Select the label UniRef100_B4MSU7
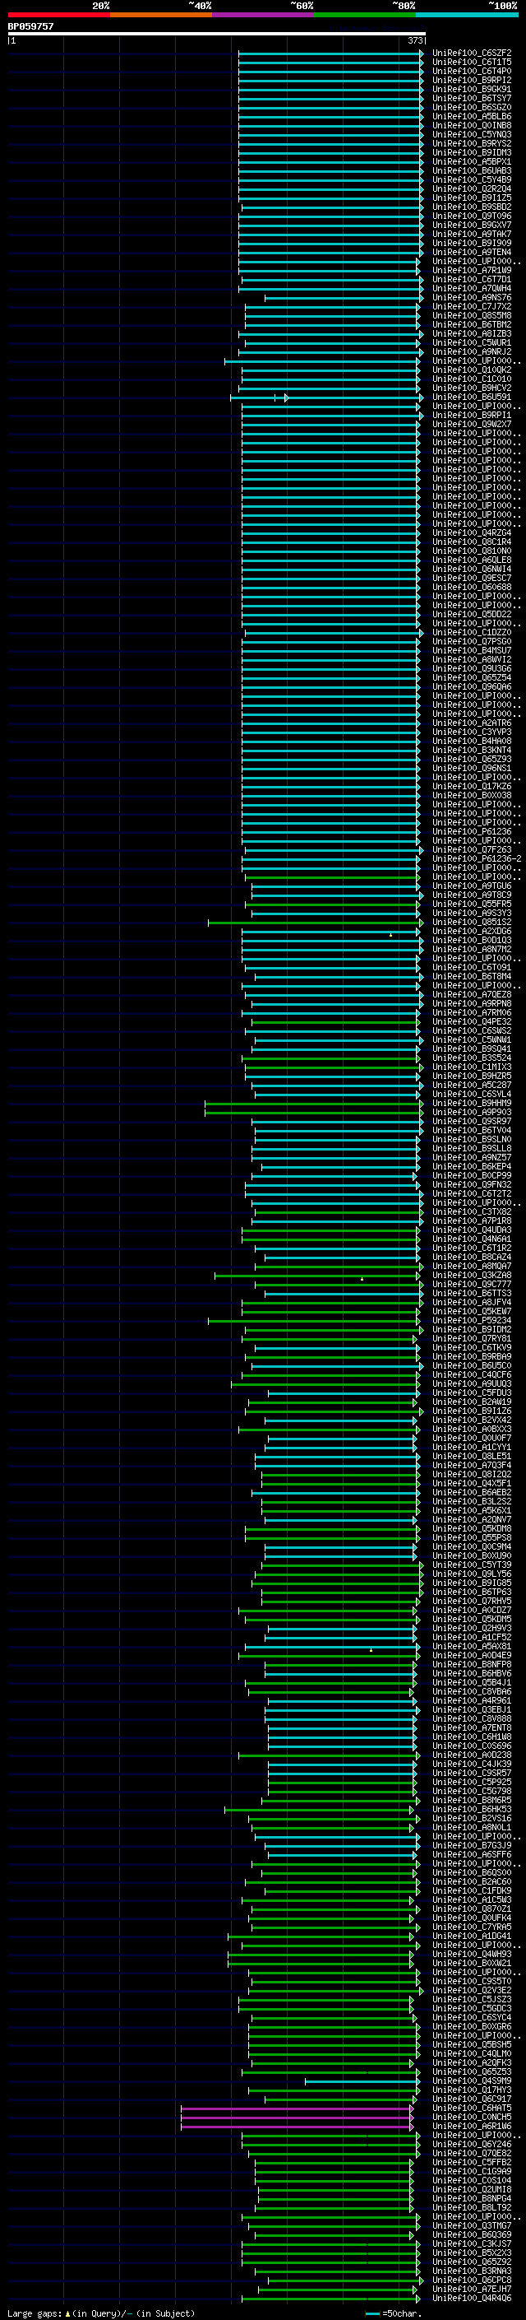Image resolution: width=526 pixels, height=2320 pixels. (x=472, y=651)
